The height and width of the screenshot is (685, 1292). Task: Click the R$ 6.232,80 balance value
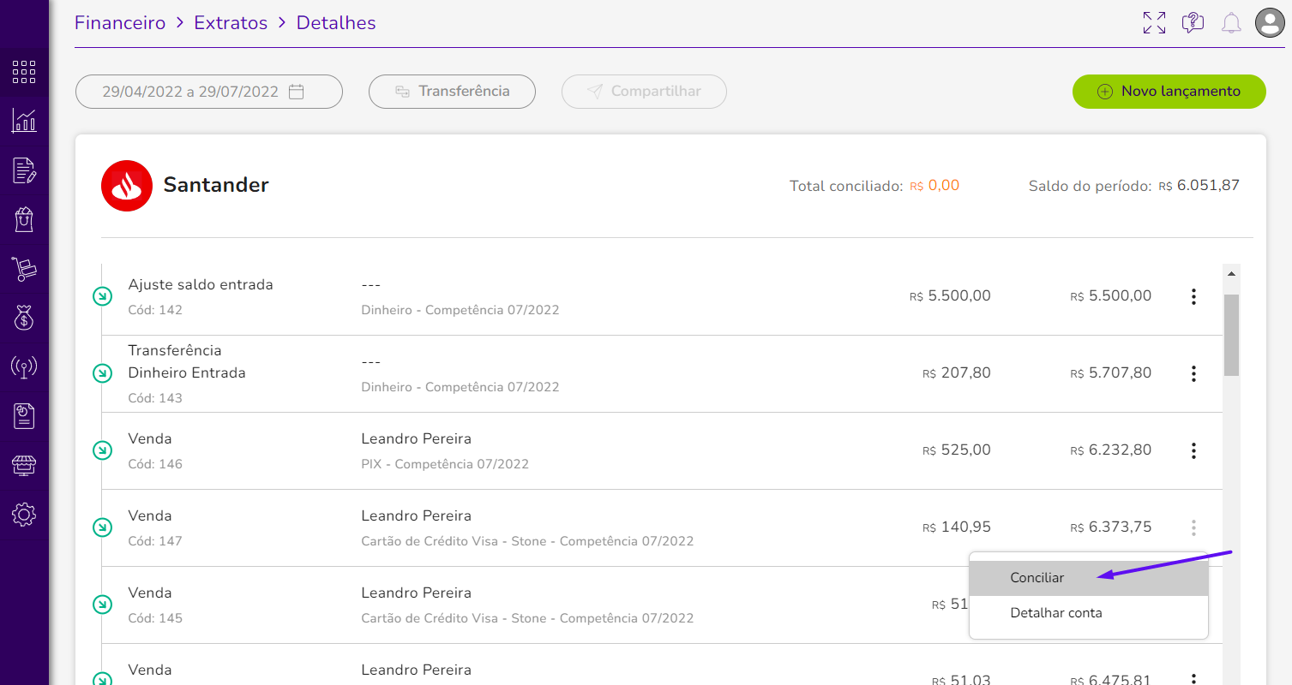(1111, 450)
